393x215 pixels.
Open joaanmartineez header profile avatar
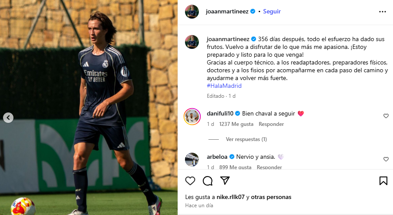(x=192, y=12)
